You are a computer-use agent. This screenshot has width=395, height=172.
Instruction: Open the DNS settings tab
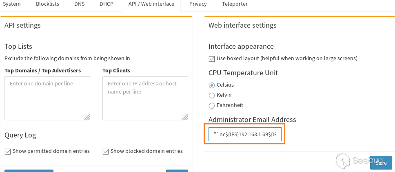coord(79,4)
